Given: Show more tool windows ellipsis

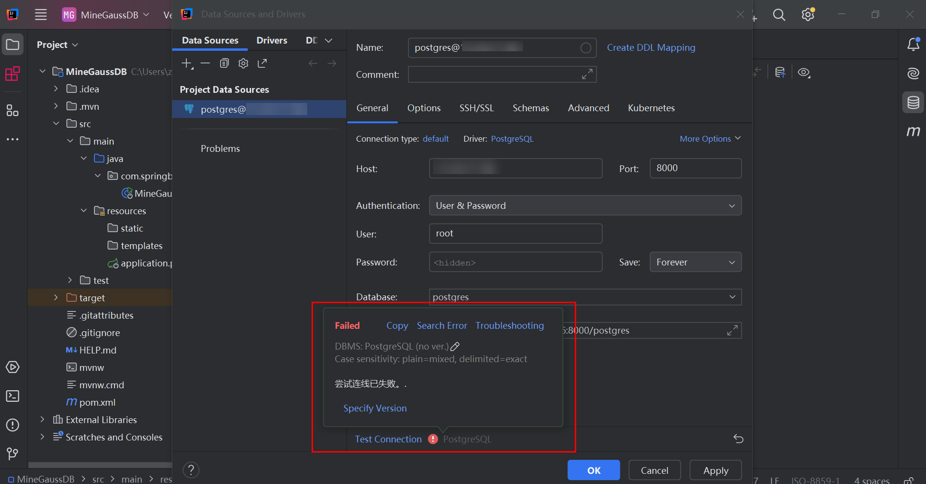Looking at the screenshot, I should coord(13,139).
